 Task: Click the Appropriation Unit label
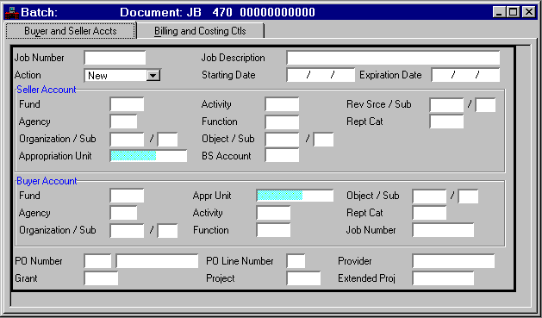[x=55, y=156]
